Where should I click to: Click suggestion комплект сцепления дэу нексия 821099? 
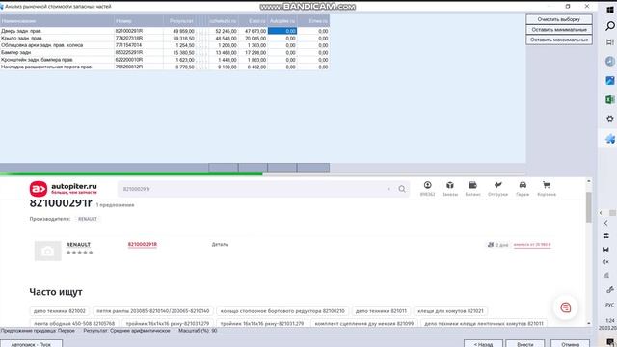click(x=364, y=323)
